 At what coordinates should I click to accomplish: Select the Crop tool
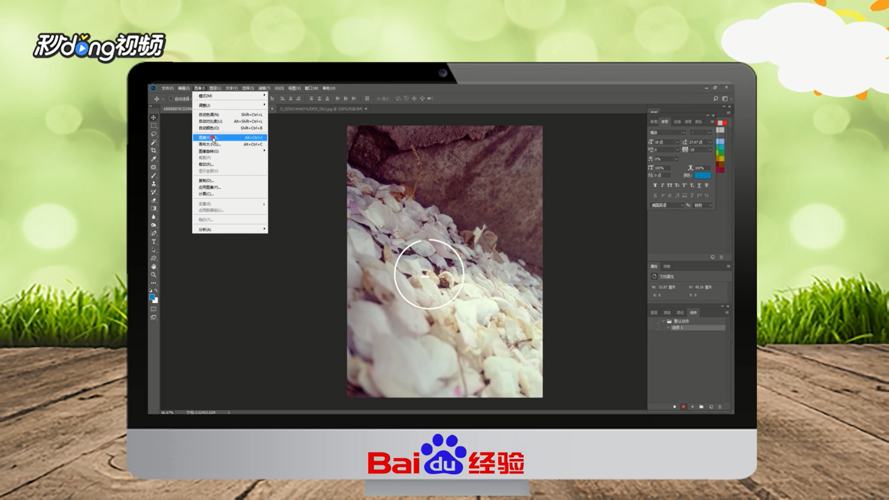[x=154, y=150]
